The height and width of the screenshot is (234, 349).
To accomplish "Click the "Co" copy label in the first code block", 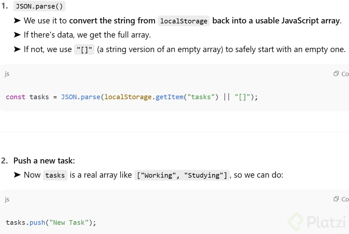I will point(345,74).
